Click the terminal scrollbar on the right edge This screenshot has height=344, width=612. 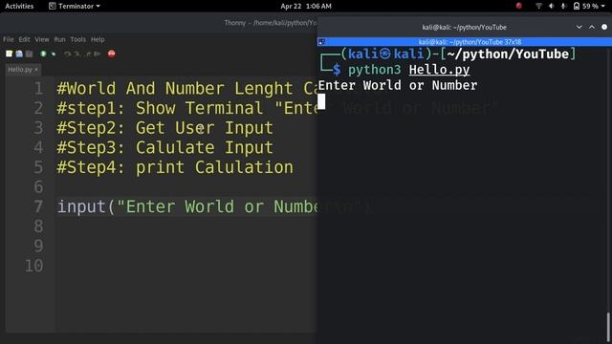[x=608, y=327]
